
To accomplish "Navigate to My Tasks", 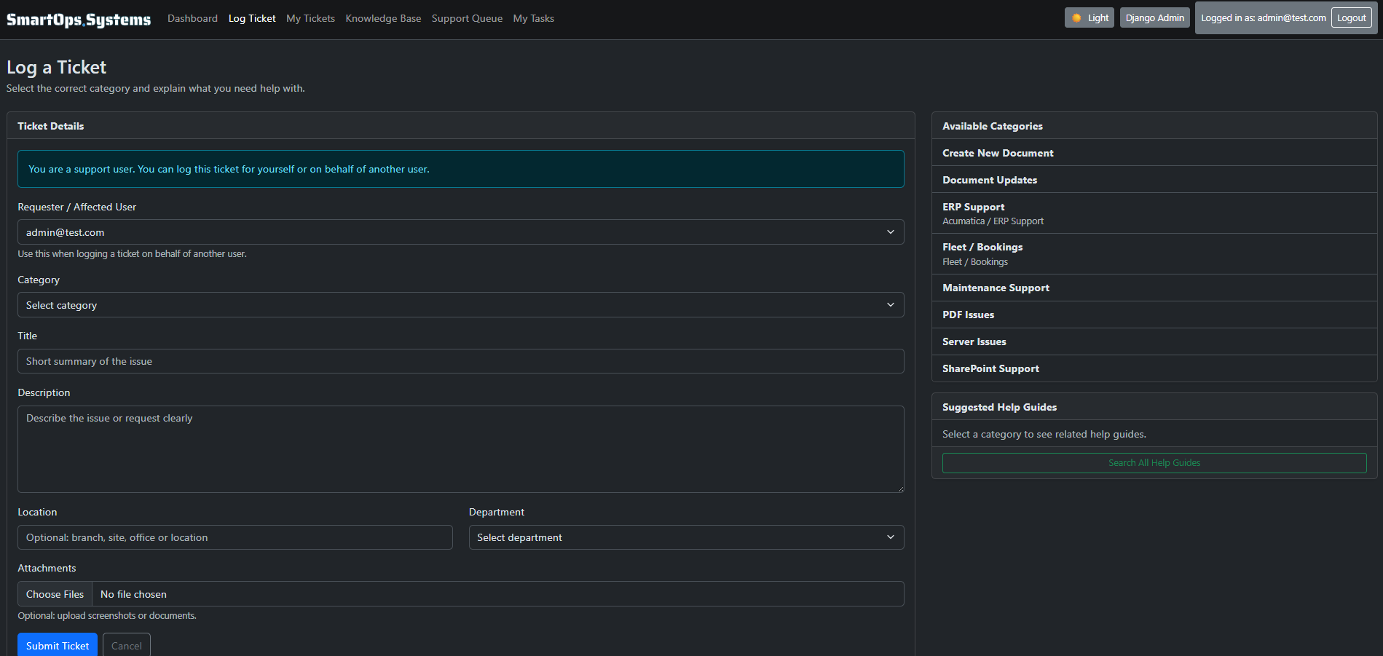I will click(533, 18).
